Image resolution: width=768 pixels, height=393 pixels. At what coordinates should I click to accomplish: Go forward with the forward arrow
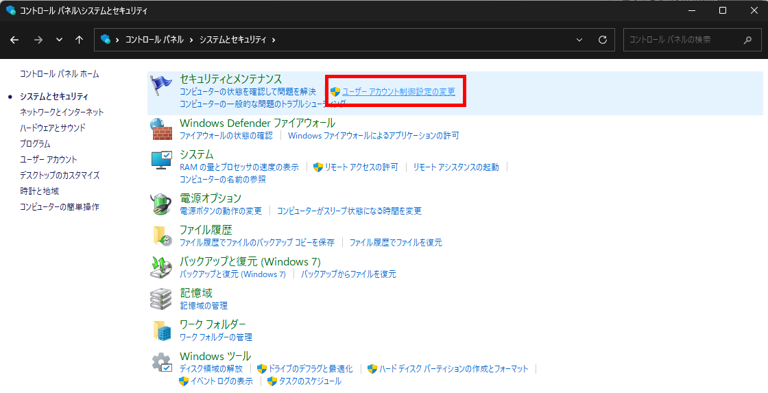pos(38,40)
